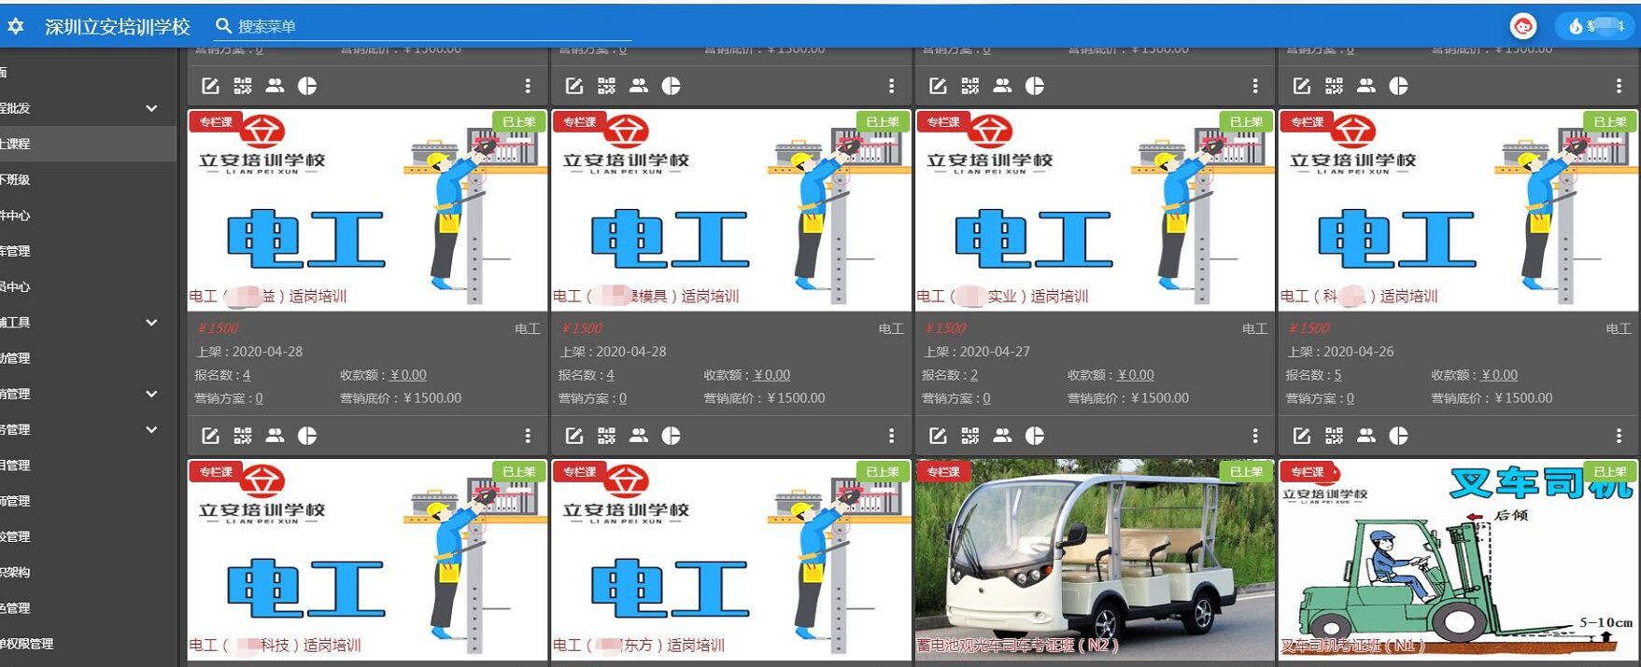
Task: Open the 蓄电池观光车司机考证班(N2) course thumbnail
Action: click(x=1095, y=560)
